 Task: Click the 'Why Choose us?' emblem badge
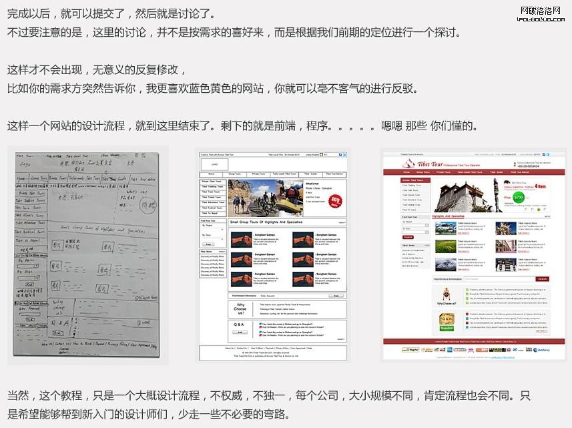[446, 295]
